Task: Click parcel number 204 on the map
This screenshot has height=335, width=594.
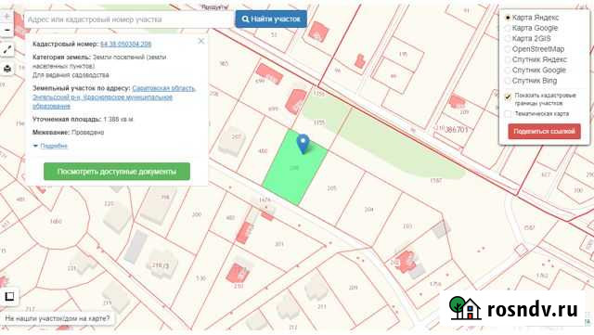Action: [x=369, y=209]
